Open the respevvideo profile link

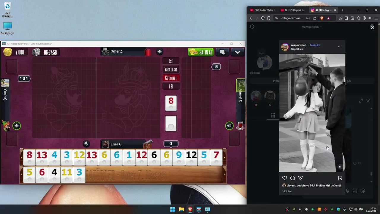[x=299, y=45]
